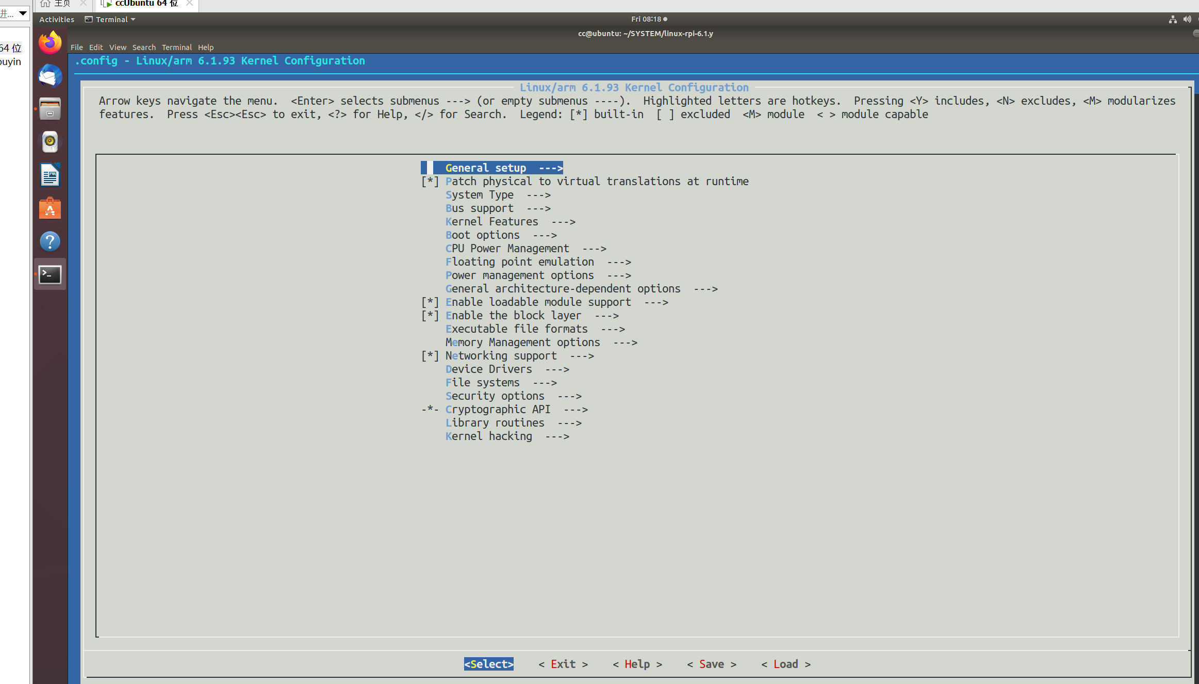Image resolution: width=1199 pixels, height=684 pixels.
Task: Launch Thunderbird mail from dock
Action: 50,76
